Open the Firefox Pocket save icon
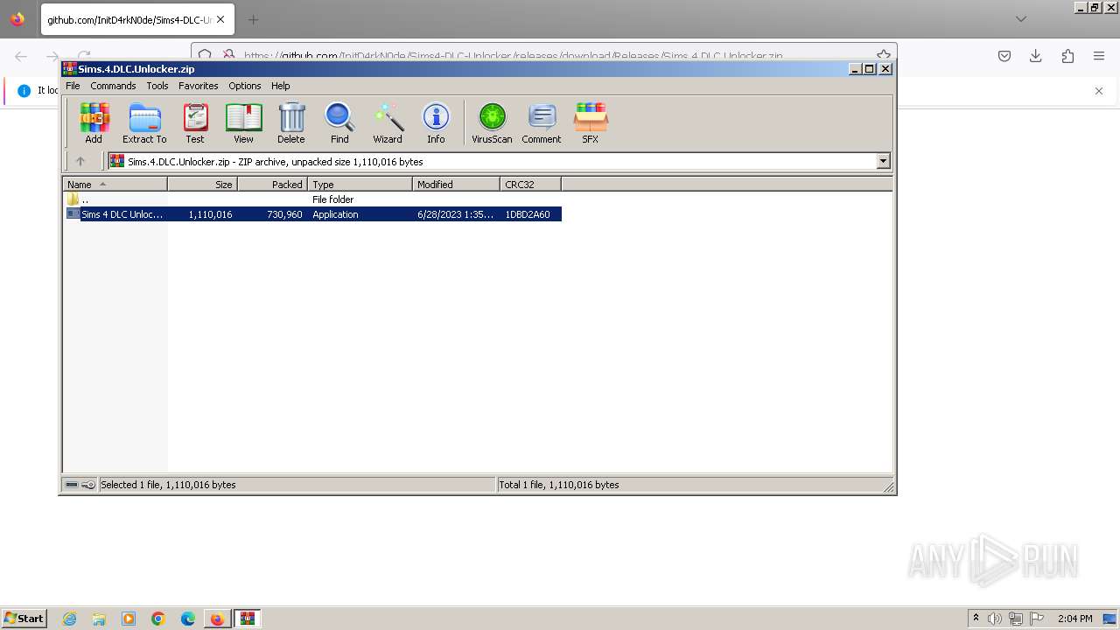Image resolution: width=1120 pixels, height=630 pixels. [x=1004, y=56]
